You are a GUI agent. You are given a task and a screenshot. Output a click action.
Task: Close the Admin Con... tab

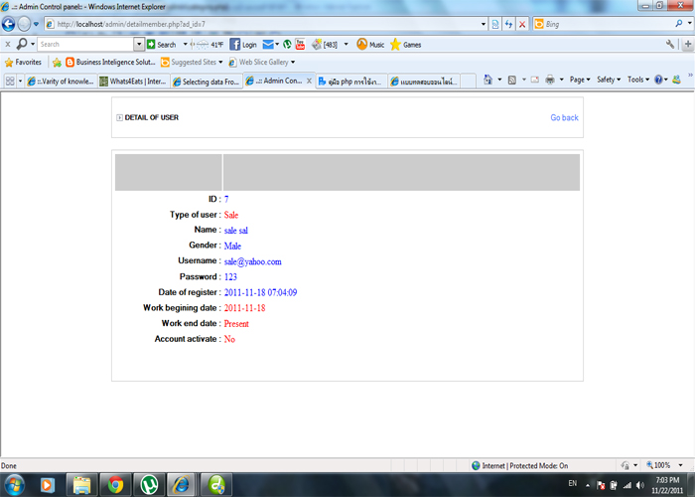[309, 81]
